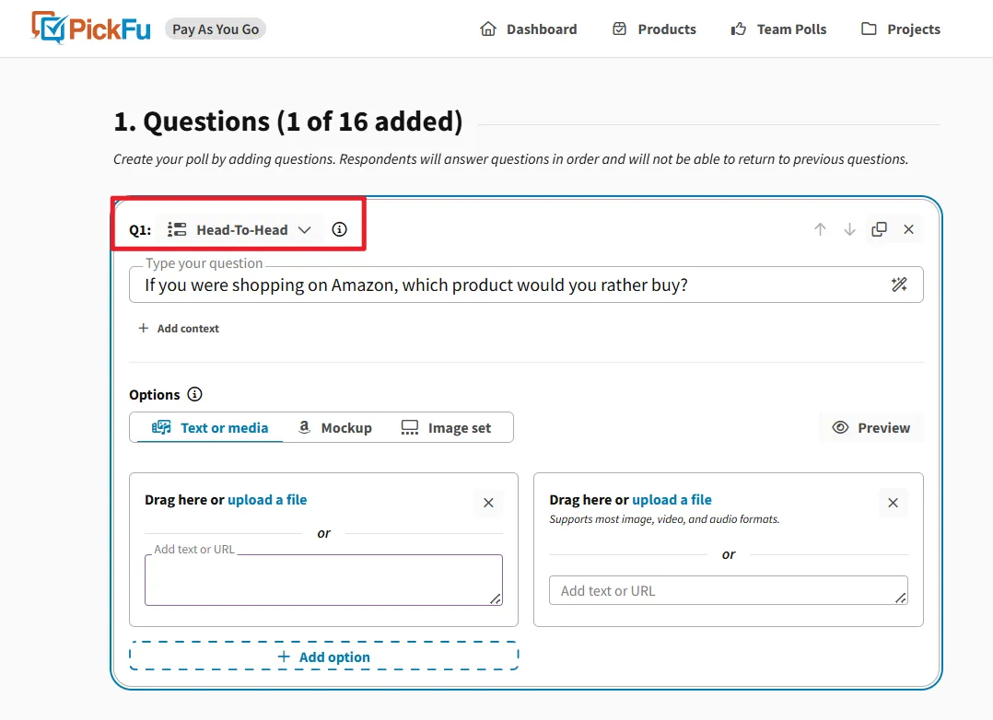Click the first option's text or URL field

pyautogui.click(x=323, y=581)
